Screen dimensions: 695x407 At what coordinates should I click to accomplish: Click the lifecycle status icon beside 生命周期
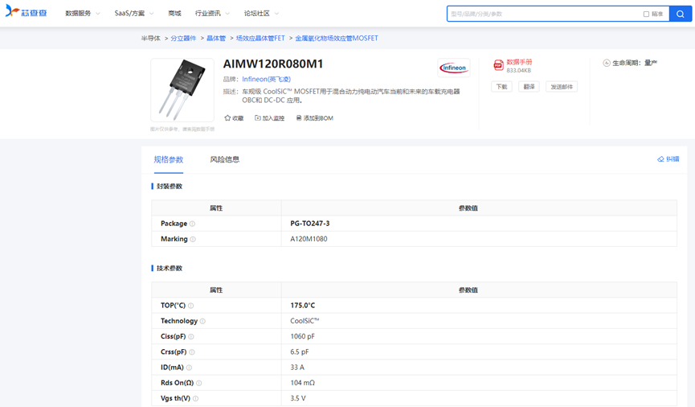click(607, 63)
